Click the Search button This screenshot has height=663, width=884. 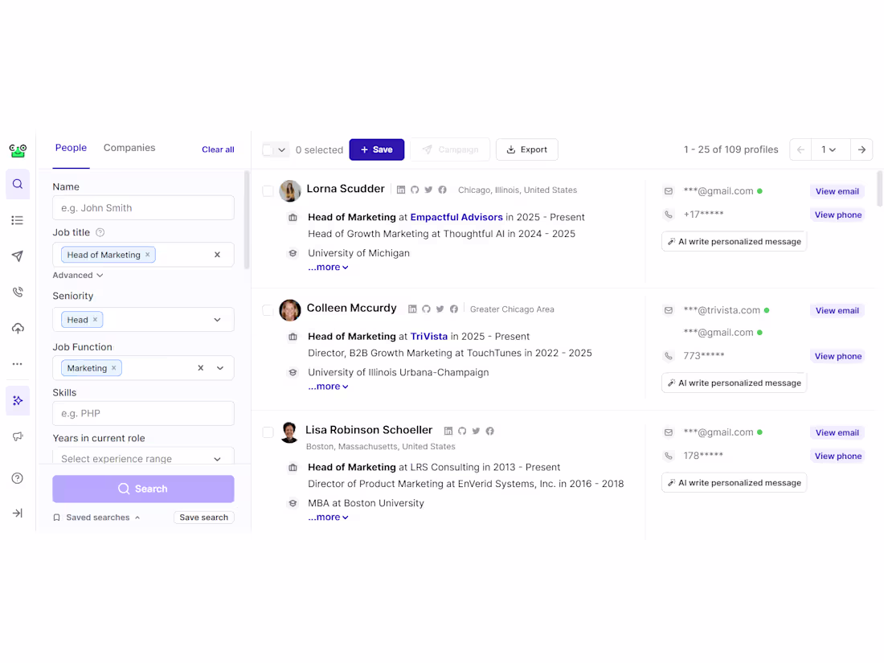click(143, 489)
